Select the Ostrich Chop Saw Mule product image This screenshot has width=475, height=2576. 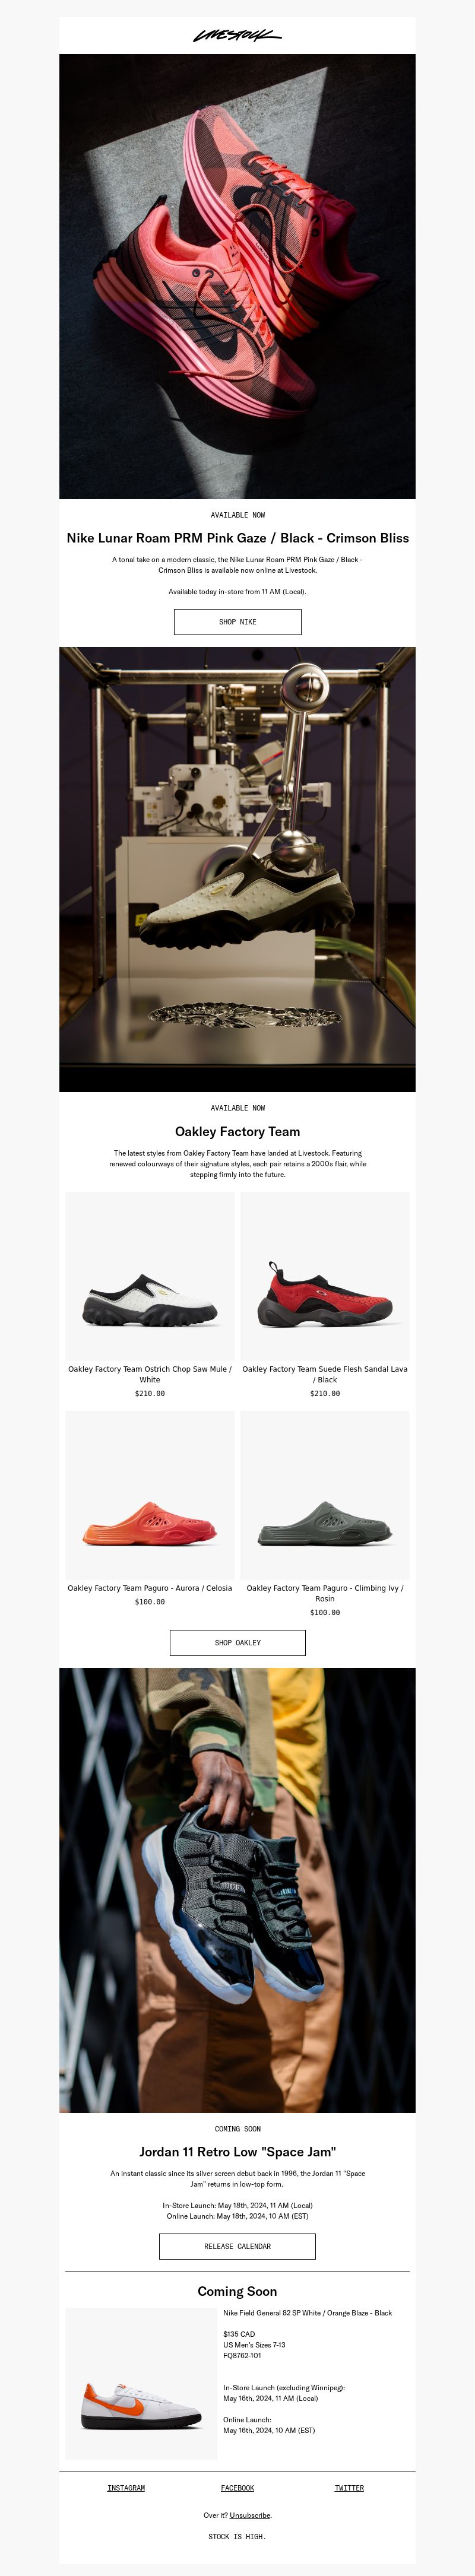150,1276
